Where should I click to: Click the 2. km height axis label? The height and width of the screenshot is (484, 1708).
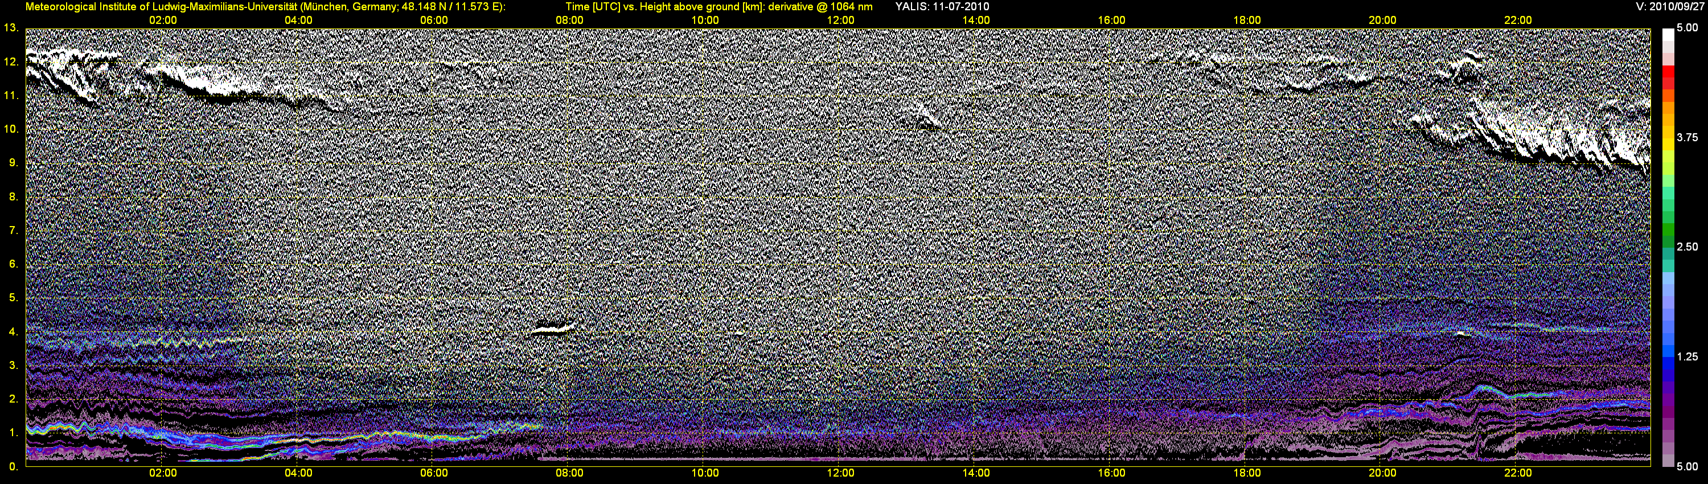[13, 399]
